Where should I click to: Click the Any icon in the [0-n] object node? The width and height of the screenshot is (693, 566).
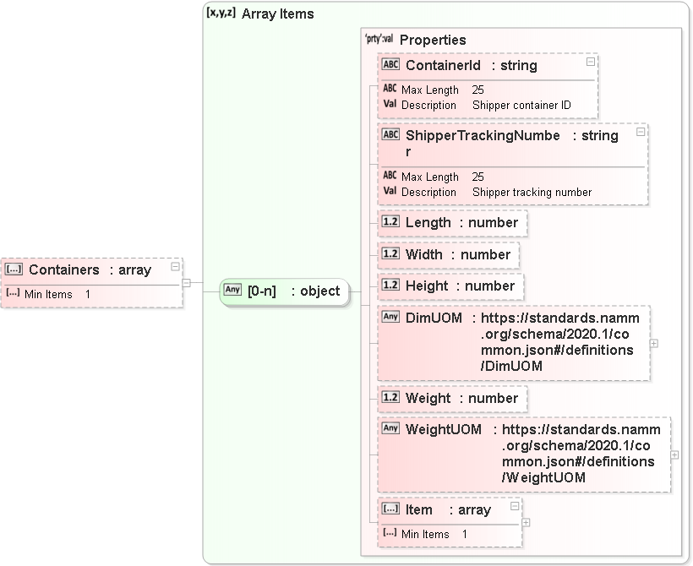tap(232, 290)
